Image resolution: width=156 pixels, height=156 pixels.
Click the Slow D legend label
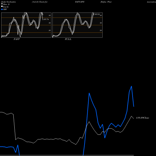coord(6,4)
